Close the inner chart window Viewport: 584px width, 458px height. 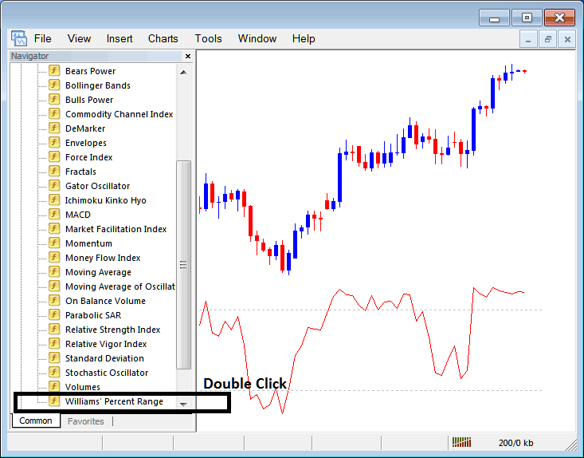[567, 39]
